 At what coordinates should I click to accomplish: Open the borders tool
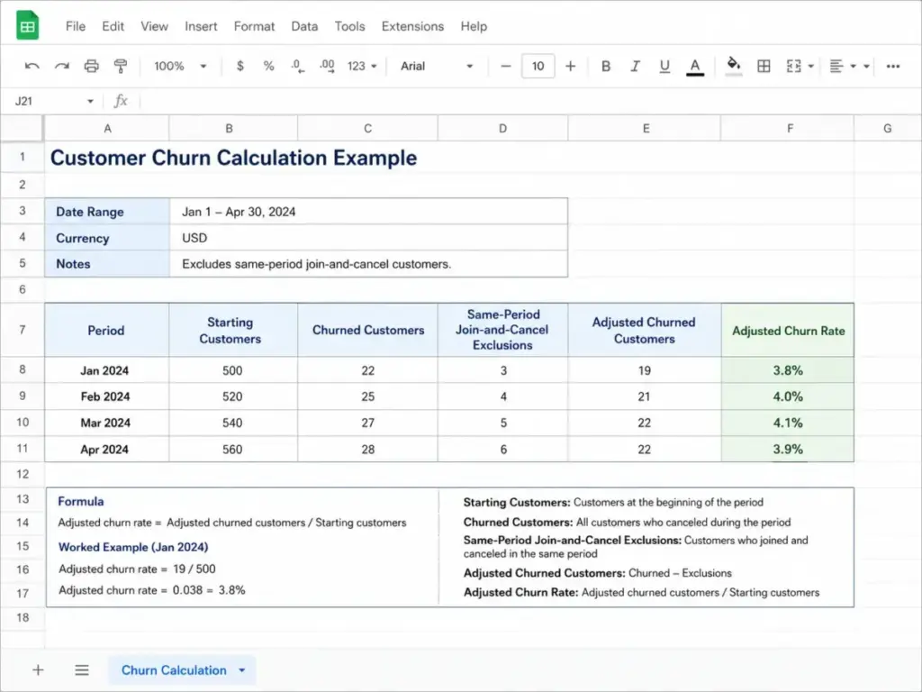pyautogui.click(x=764, y=66)
